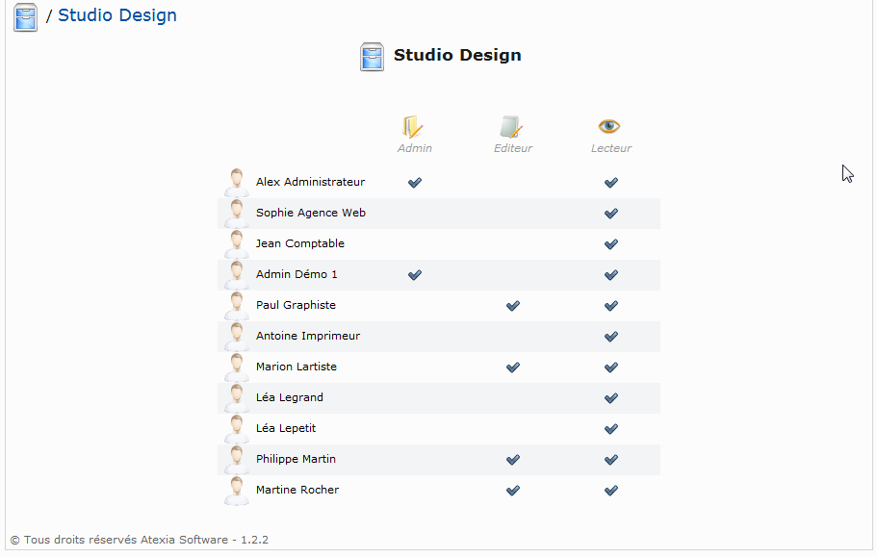877x557 pixels.
Task: Select the Editeur notepad icon
Action: coord(511,127)
